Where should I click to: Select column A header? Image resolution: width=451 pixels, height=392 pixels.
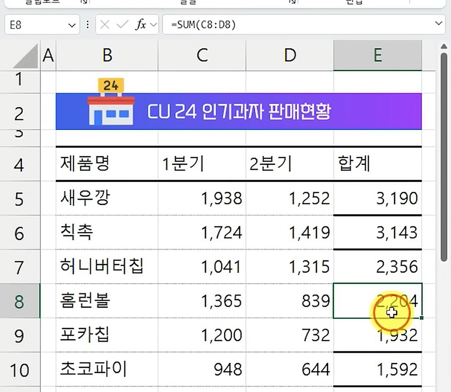tap(48, 55)
